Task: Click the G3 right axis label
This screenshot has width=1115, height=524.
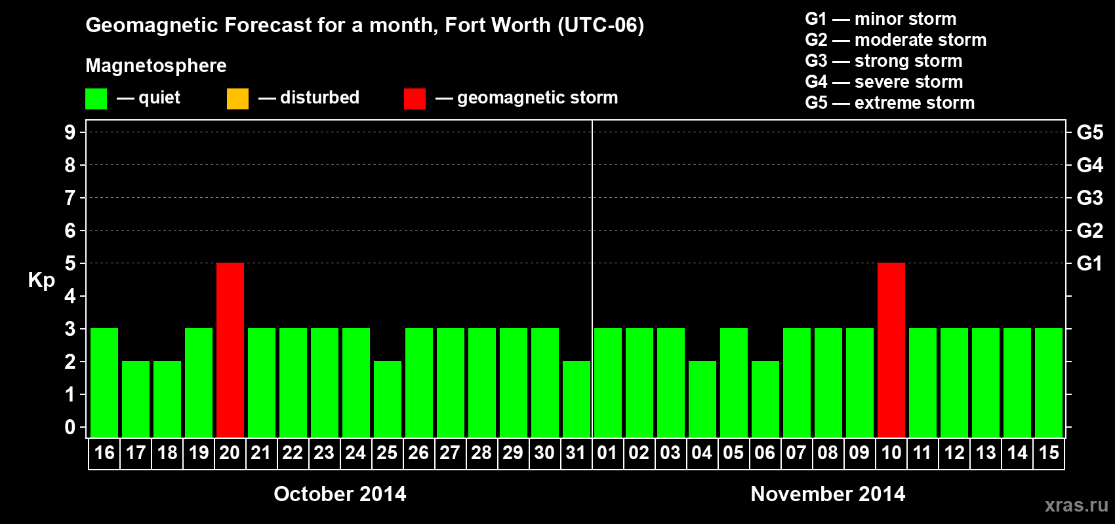Action: pyautogui.click(x=1090, y=198)
